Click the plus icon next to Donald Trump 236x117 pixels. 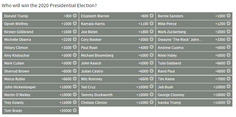pyautogui.click(x=75, y=16)
